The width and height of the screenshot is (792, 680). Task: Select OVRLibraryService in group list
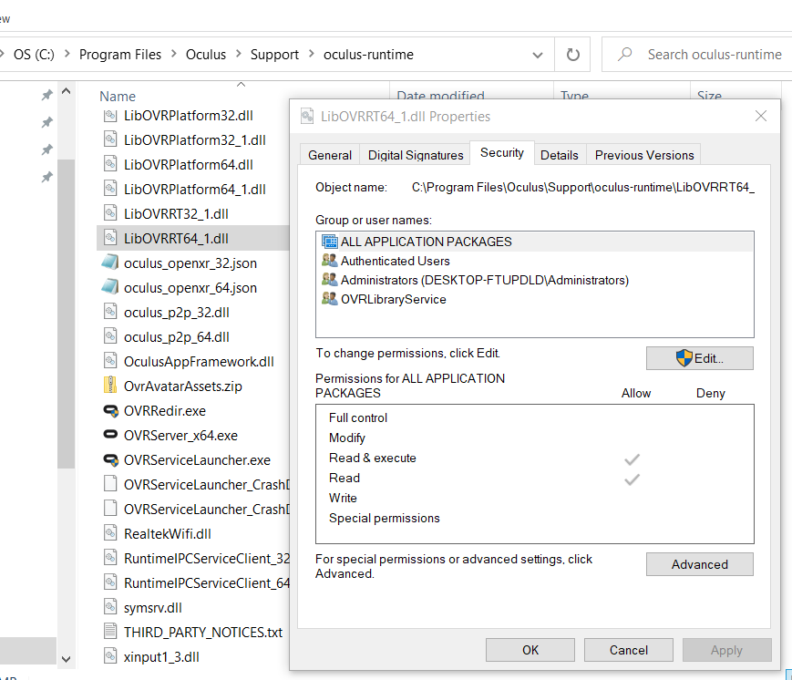click(x=534, y=299)
